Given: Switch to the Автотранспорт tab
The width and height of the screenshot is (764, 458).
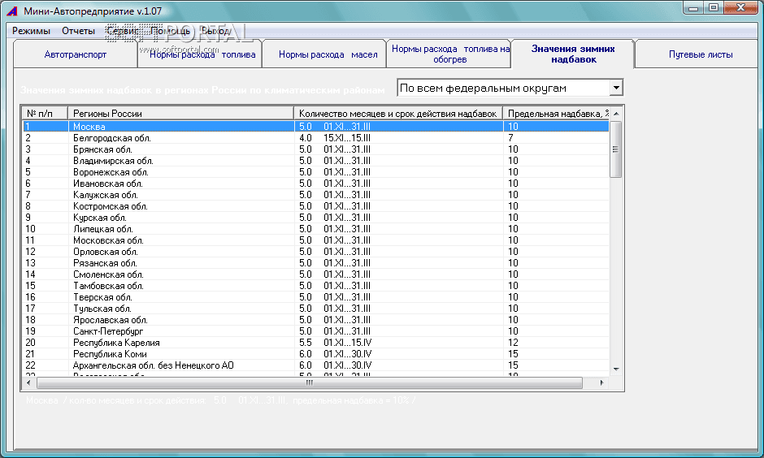Looking at the screenshot, I should [76, 54].
